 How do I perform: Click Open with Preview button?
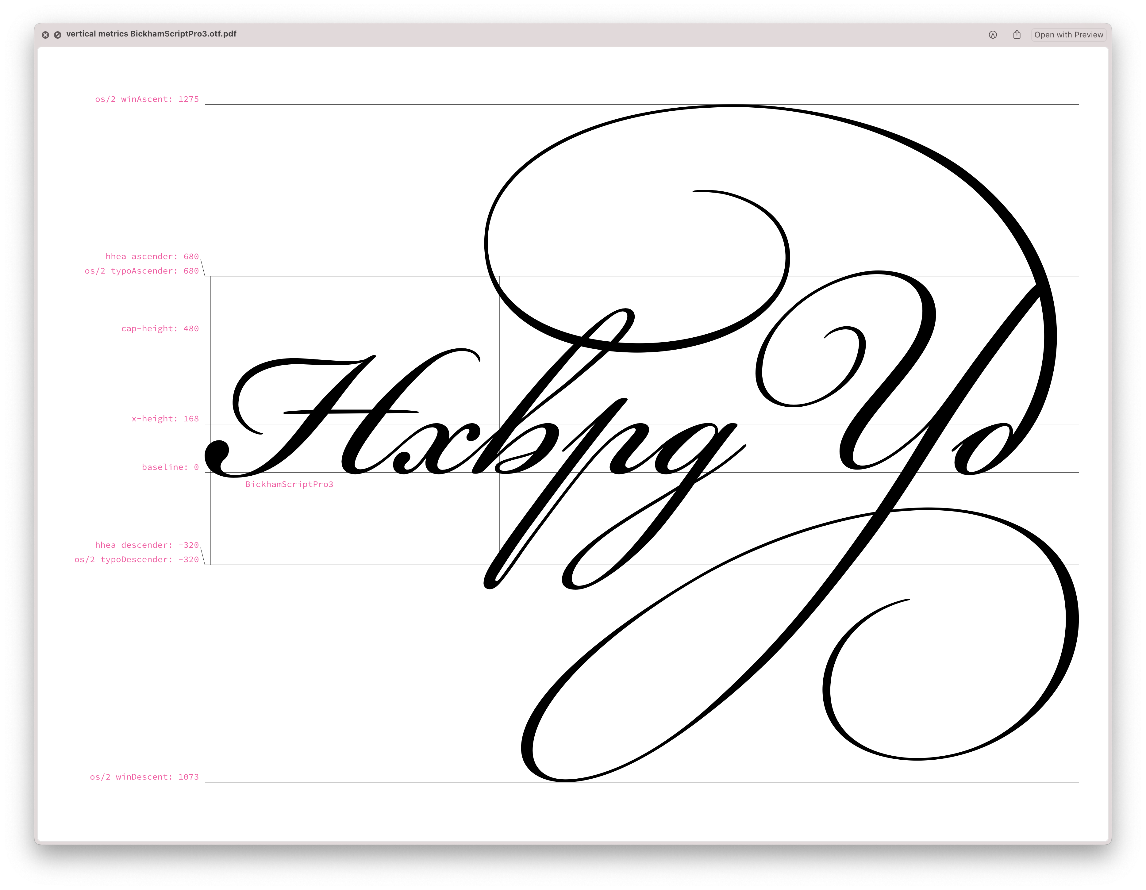tap(1068, 35)
